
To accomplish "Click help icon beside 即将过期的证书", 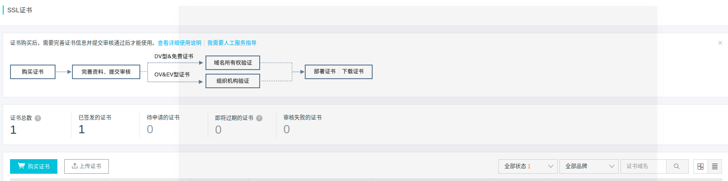I will pos(259,118).
